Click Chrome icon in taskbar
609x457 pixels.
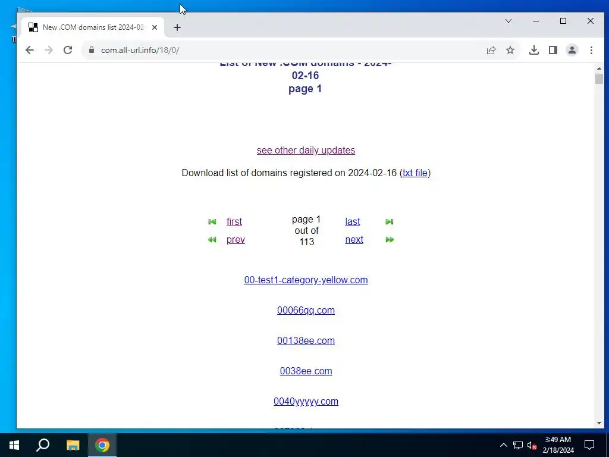pyautogui.click(x=102, y=445)
